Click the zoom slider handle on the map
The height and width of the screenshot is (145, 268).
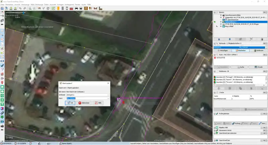(23, 13)
